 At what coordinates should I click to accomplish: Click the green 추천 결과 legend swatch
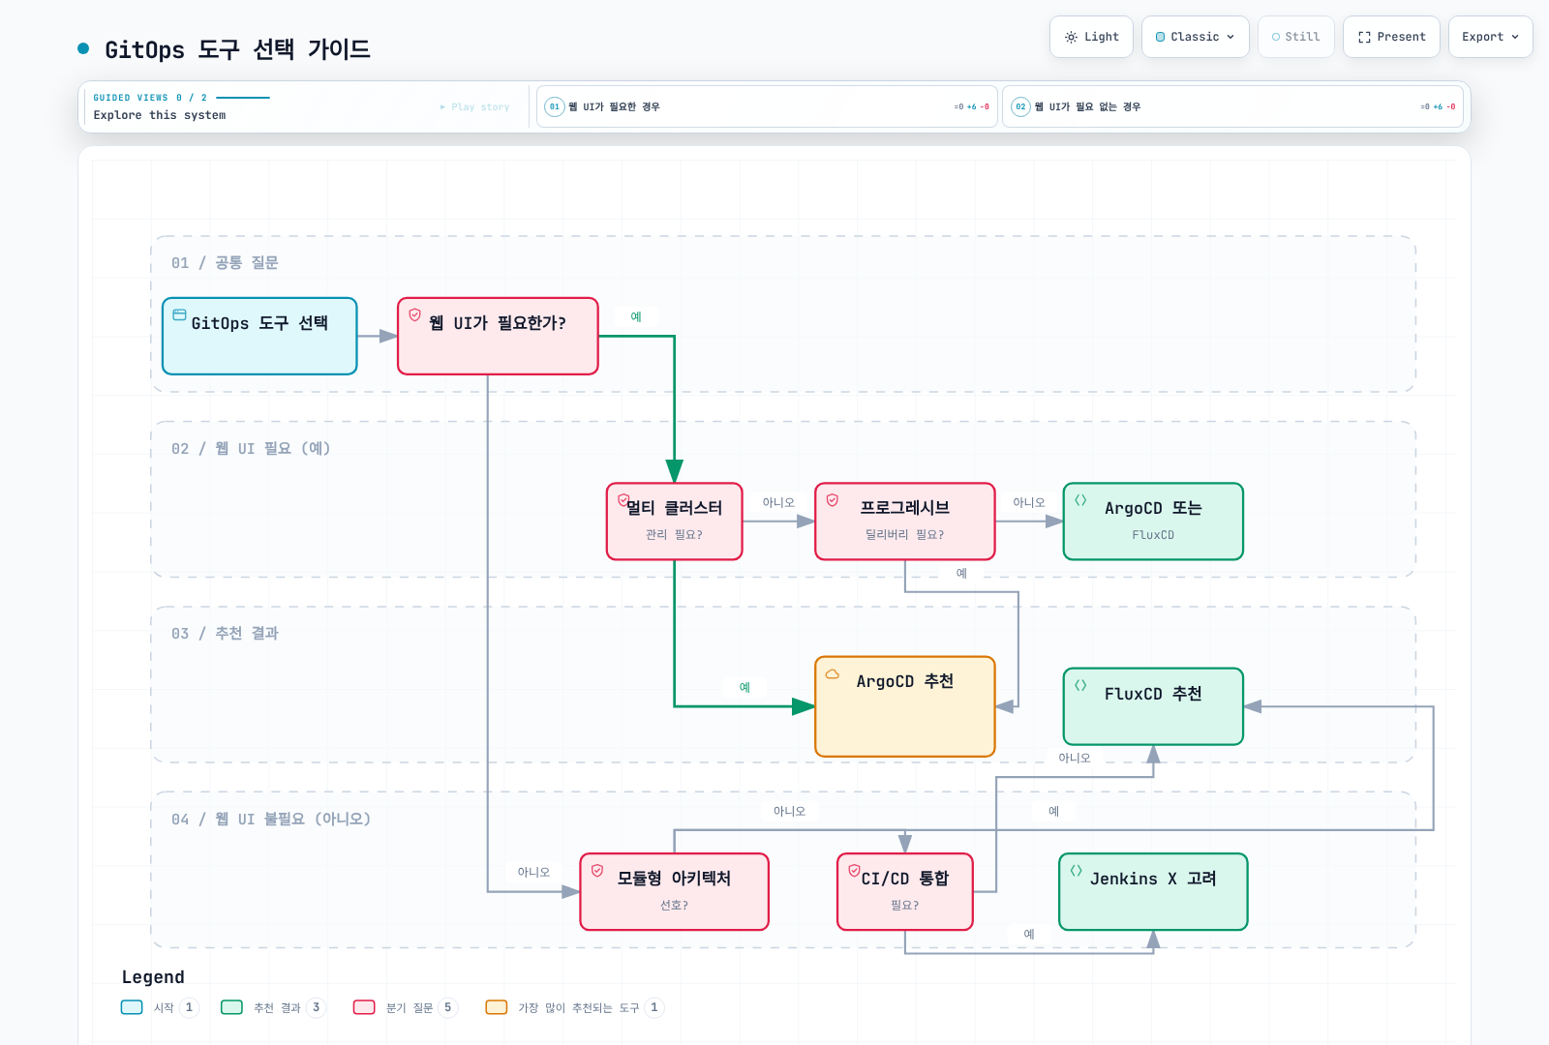pos(231,1007)
